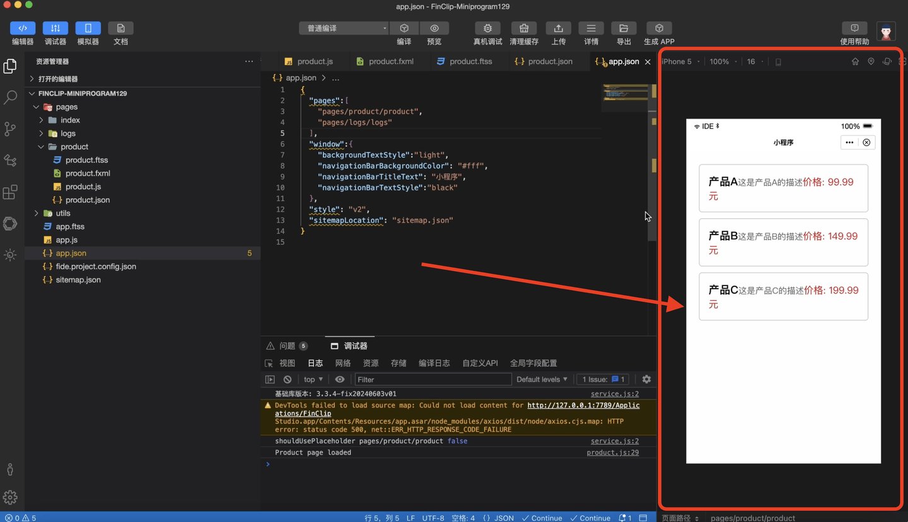Expand the utils folder in tree
Viewport: 908px width, 522px height.
click(x=37, y=213)
